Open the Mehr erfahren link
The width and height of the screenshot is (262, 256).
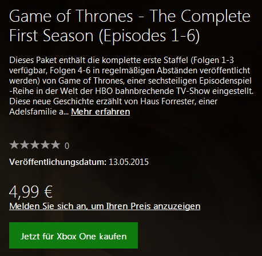pos(101,112)
